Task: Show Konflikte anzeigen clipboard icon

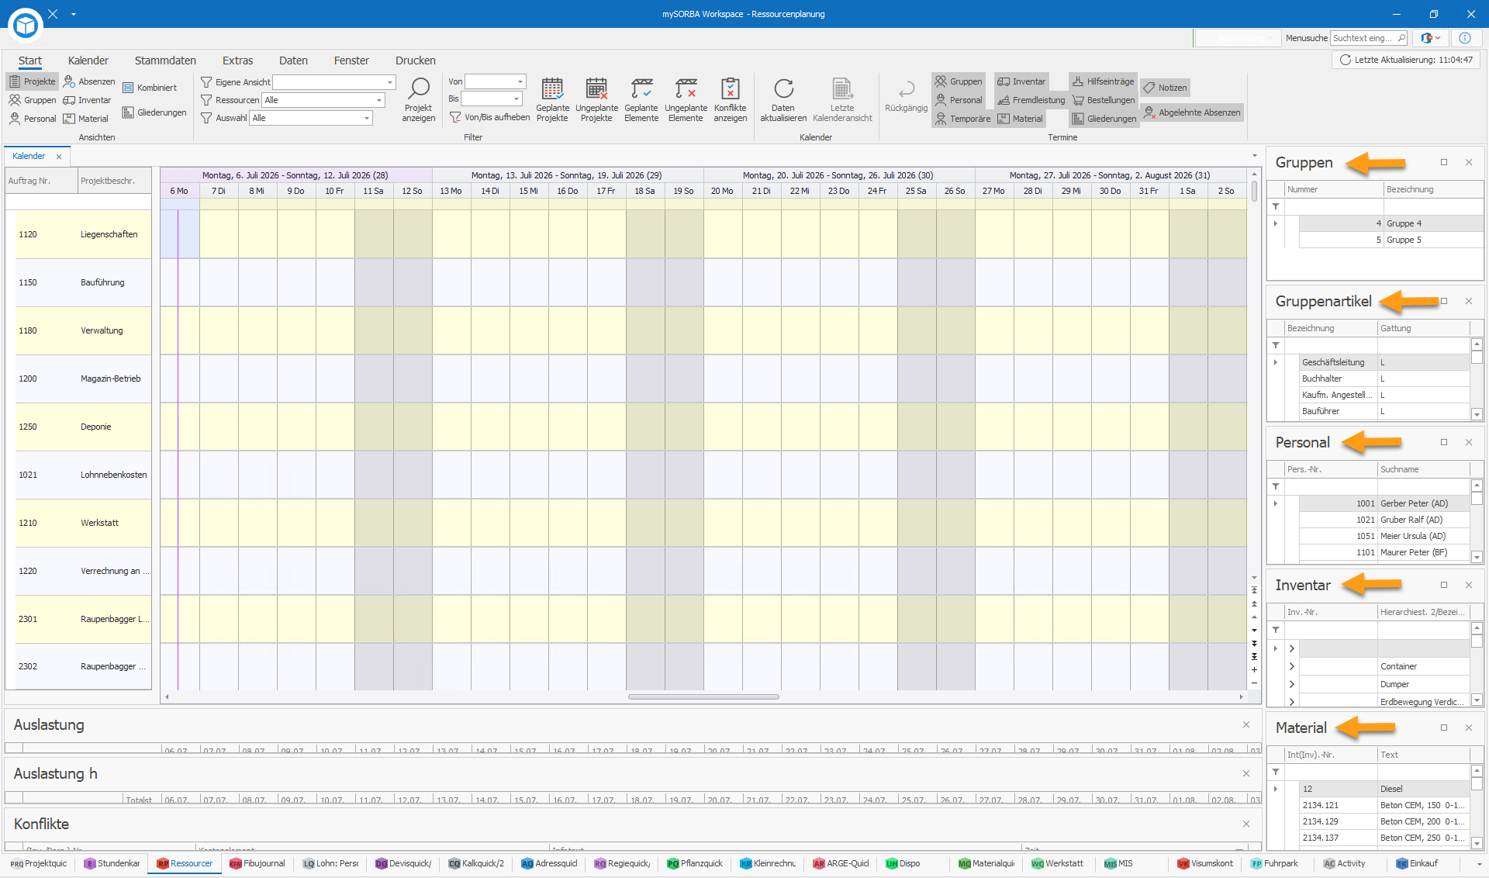Action: (730, 88)
